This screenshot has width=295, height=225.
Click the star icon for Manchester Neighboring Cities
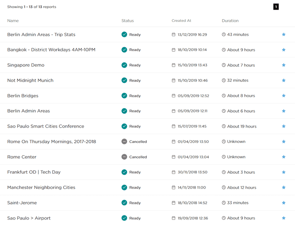point(283,187)
